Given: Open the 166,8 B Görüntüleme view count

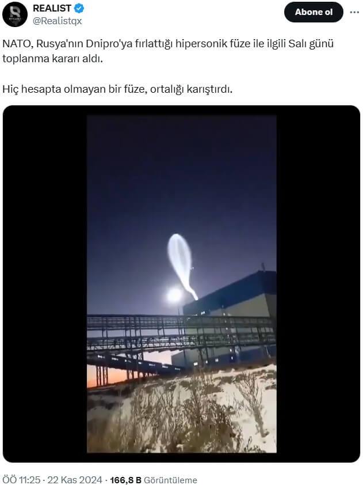Looking at the screenshot, I should 154,480.
